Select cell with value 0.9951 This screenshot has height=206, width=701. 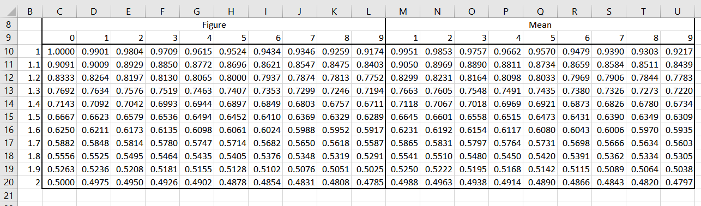[x=403, y=52]
